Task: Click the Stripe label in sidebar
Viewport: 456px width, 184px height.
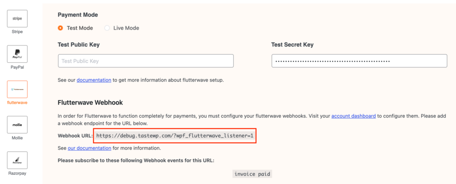Action: (17, 32)
